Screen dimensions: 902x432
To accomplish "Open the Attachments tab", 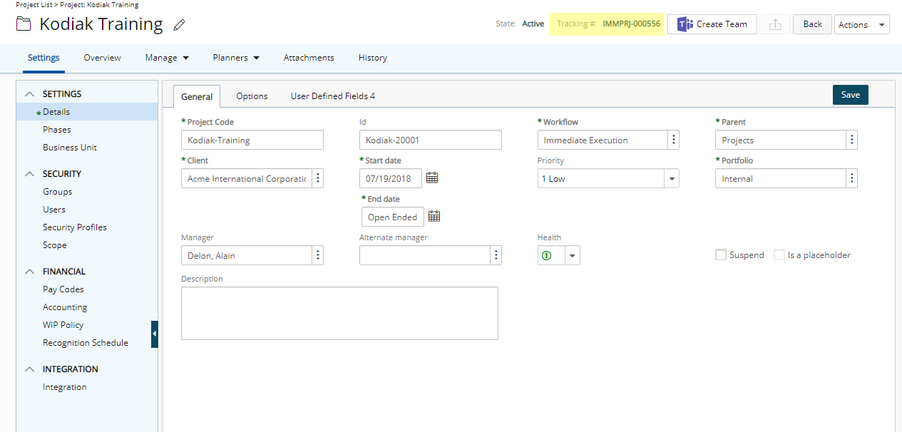I will click(309, 58).
